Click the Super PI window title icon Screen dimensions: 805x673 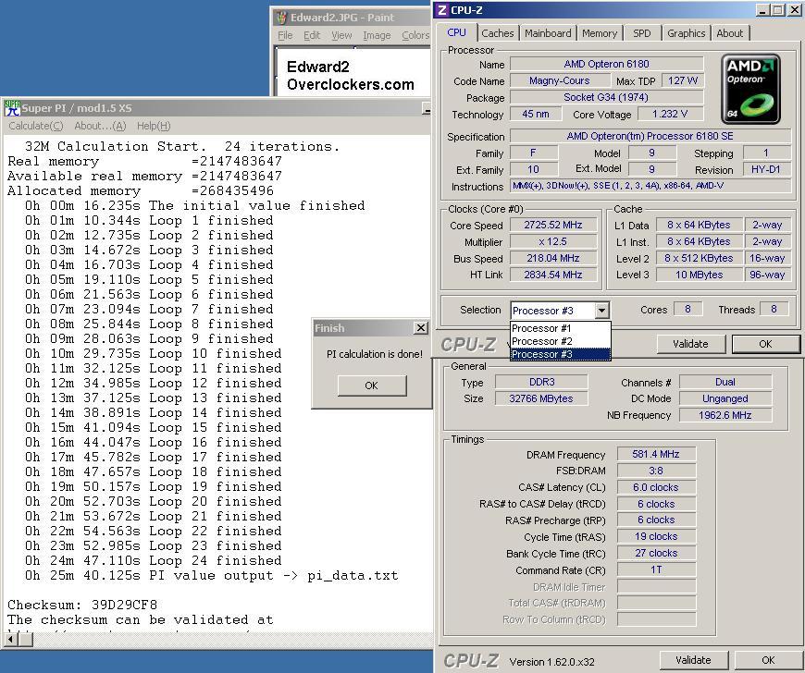(12, 108)
